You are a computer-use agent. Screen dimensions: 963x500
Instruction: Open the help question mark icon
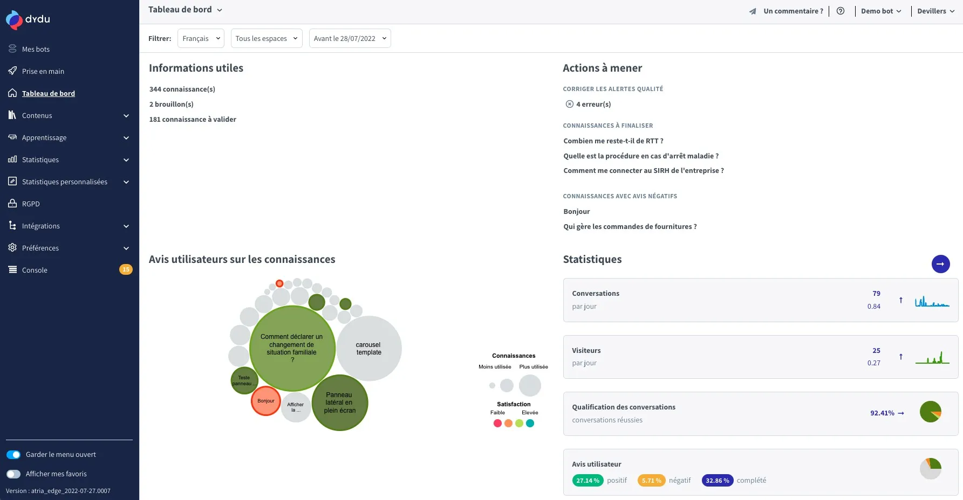pos(840,11)
